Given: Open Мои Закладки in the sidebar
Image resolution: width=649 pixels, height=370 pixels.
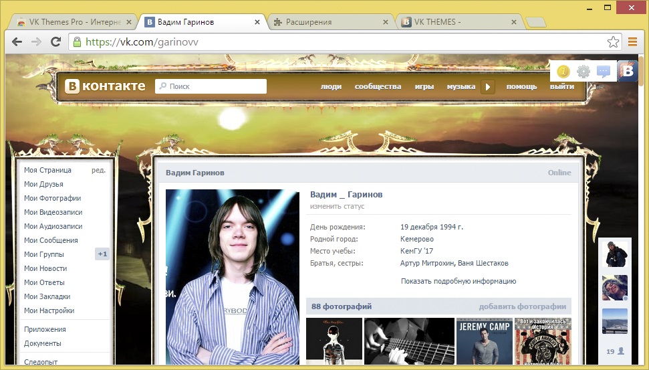Looking at the screenshot, I should [47, 296].
